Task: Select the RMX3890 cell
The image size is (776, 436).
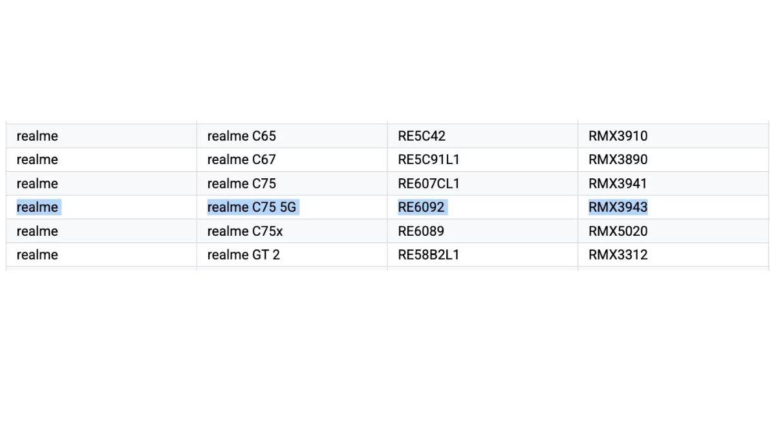Action: 618,160
